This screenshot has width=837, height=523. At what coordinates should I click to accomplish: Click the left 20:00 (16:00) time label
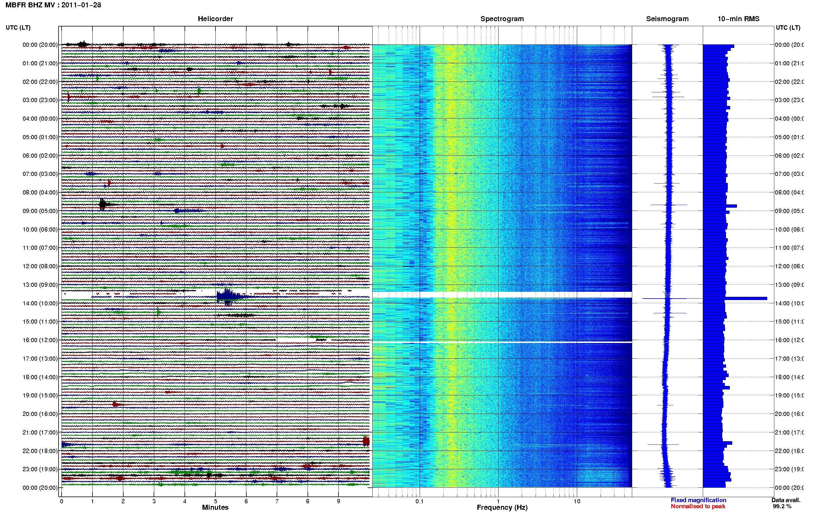(40, 414)
